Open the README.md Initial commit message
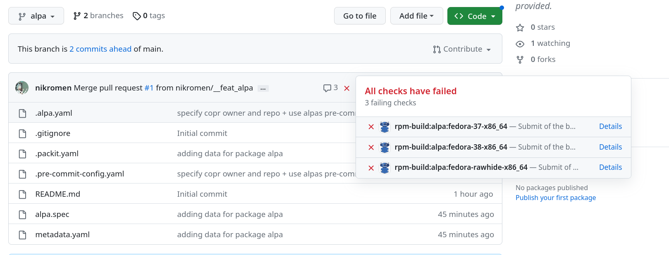Image resolution: width=669 pixels, height=255 pixels. pos(202,194)
